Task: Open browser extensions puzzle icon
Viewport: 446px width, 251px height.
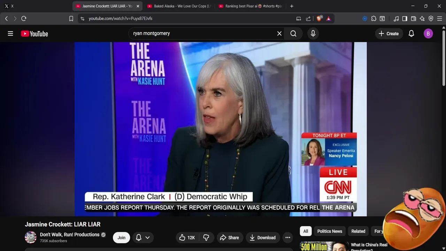Action: click(374, 18)
